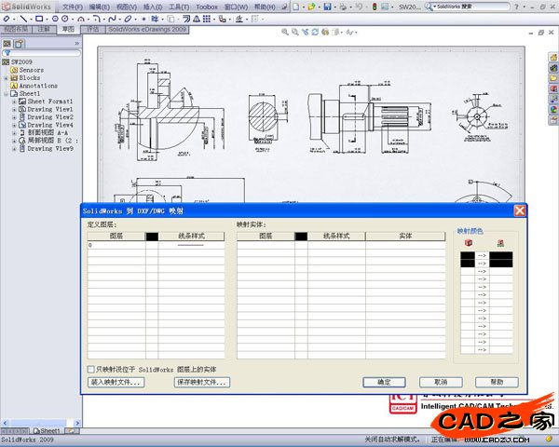
Task: Click the SolidWorks logo in the title bar
Action: pos(20,7)
